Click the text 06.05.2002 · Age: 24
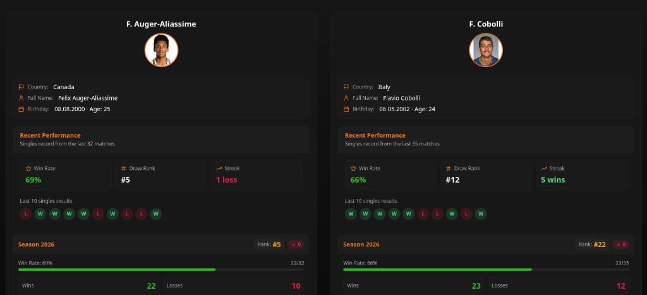This screenshot has height=295, width=647. click(408, 109)
